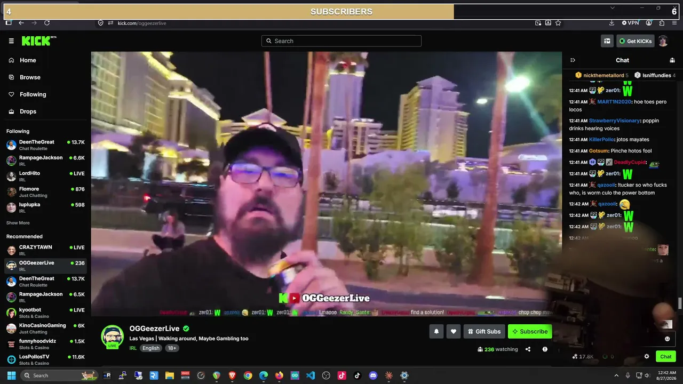Open browser extensions puzzle icon
The width and height of the screenshot is (683, 384).
coord(662,23)
